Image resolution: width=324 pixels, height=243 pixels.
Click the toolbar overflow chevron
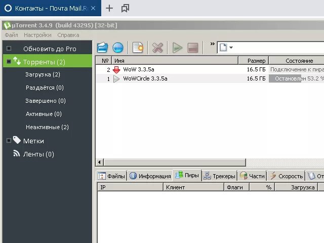point(213,44)
